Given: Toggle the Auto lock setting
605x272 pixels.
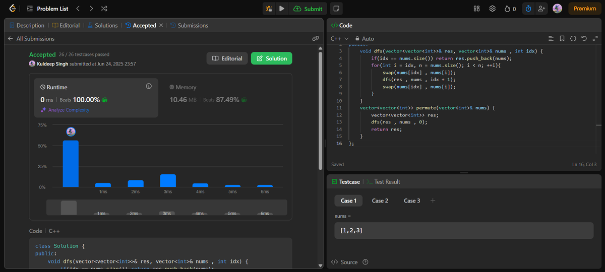Looking at the screenshot, I should (x=365, y=38).
